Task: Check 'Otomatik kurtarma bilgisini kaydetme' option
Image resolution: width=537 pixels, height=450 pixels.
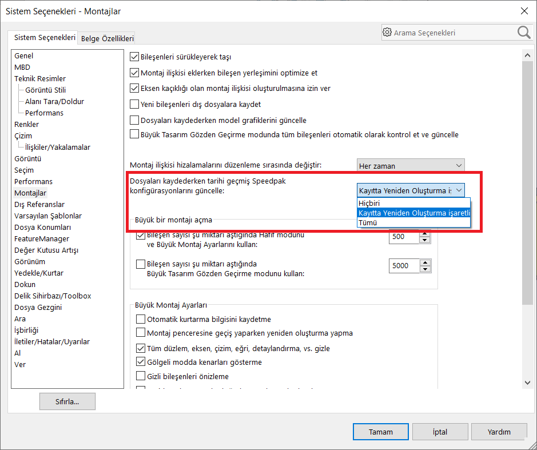Action: (x=141, y=319)
